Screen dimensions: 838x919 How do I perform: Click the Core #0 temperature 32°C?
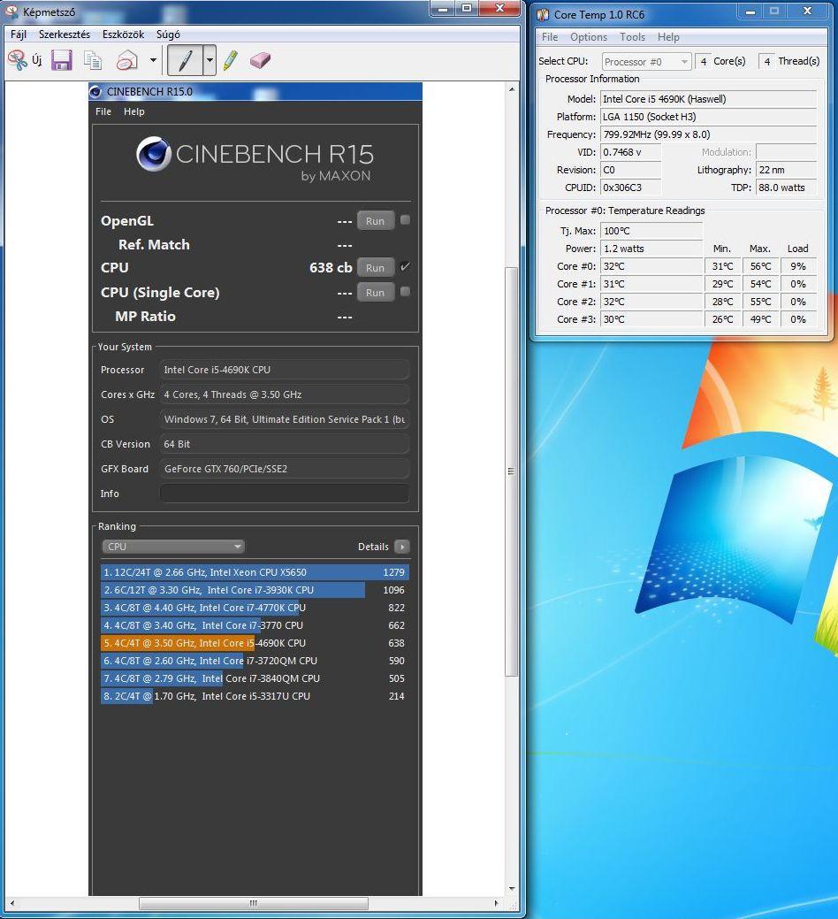click(651, 266)
